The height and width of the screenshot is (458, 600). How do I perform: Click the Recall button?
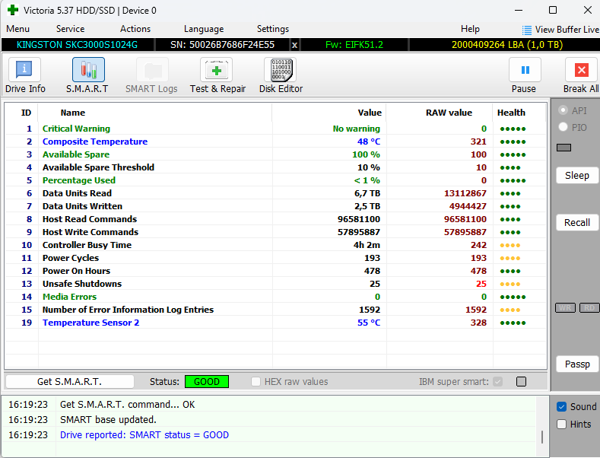tap(577, 223)
